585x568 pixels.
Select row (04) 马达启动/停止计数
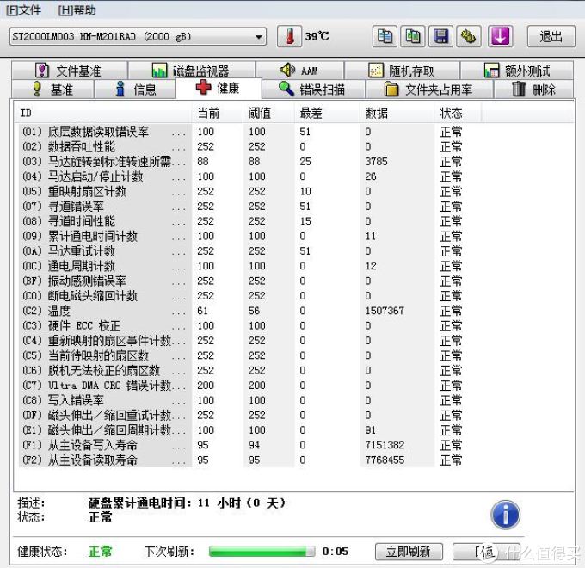243,176
